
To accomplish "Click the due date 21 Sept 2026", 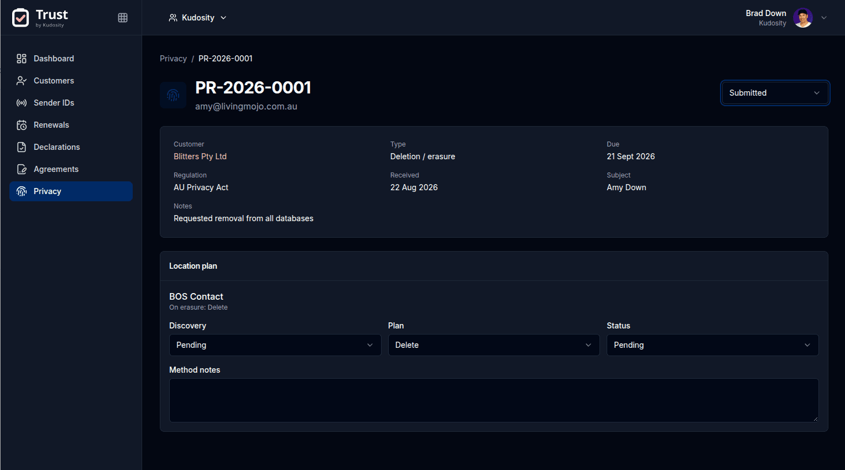I will [x=630, y=156].
